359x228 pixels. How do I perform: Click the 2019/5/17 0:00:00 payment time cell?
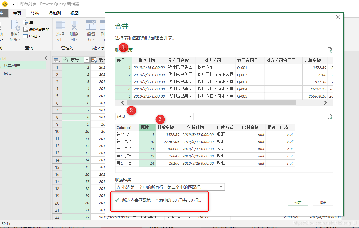(x=198, y=149)
